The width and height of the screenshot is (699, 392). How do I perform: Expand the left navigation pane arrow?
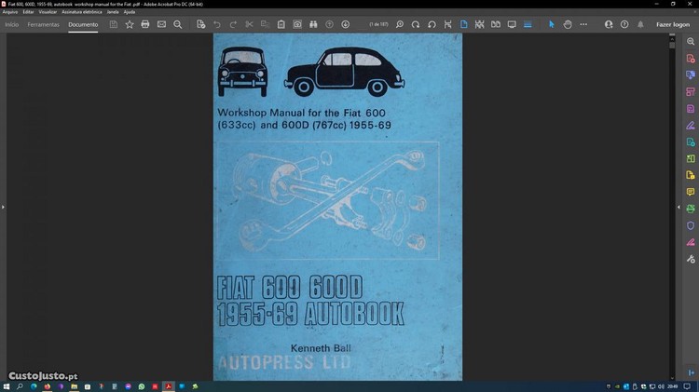pos(3,207)
